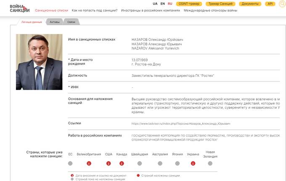Open the search magnifier icon
Viewport: 286px width, 181px height.
tap(282, 4)
